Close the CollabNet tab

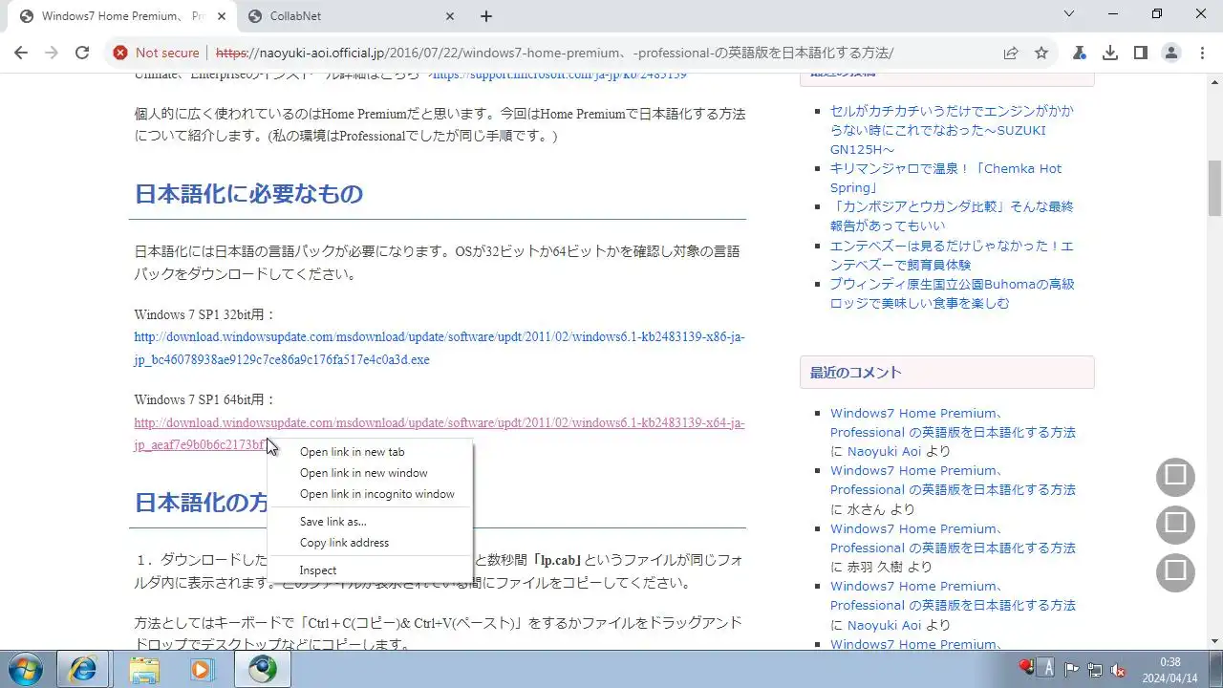[450, 16]
